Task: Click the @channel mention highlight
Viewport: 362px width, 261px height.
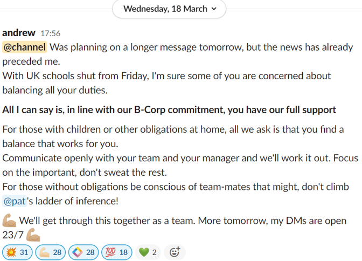Action: pos(24,47)
